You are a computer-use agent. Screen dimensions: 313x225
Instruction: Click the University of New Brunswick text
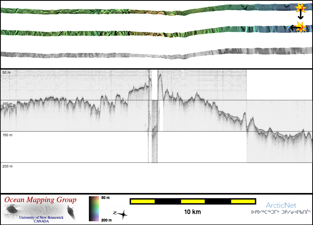click(x=41, y=217)
